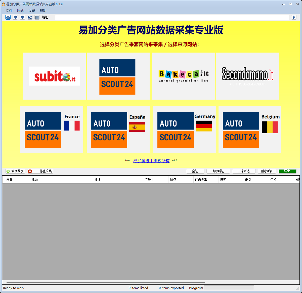Select the AutoScout24 Italy source tile
This screenshot has width=302, height=293.
coord(118,76)
